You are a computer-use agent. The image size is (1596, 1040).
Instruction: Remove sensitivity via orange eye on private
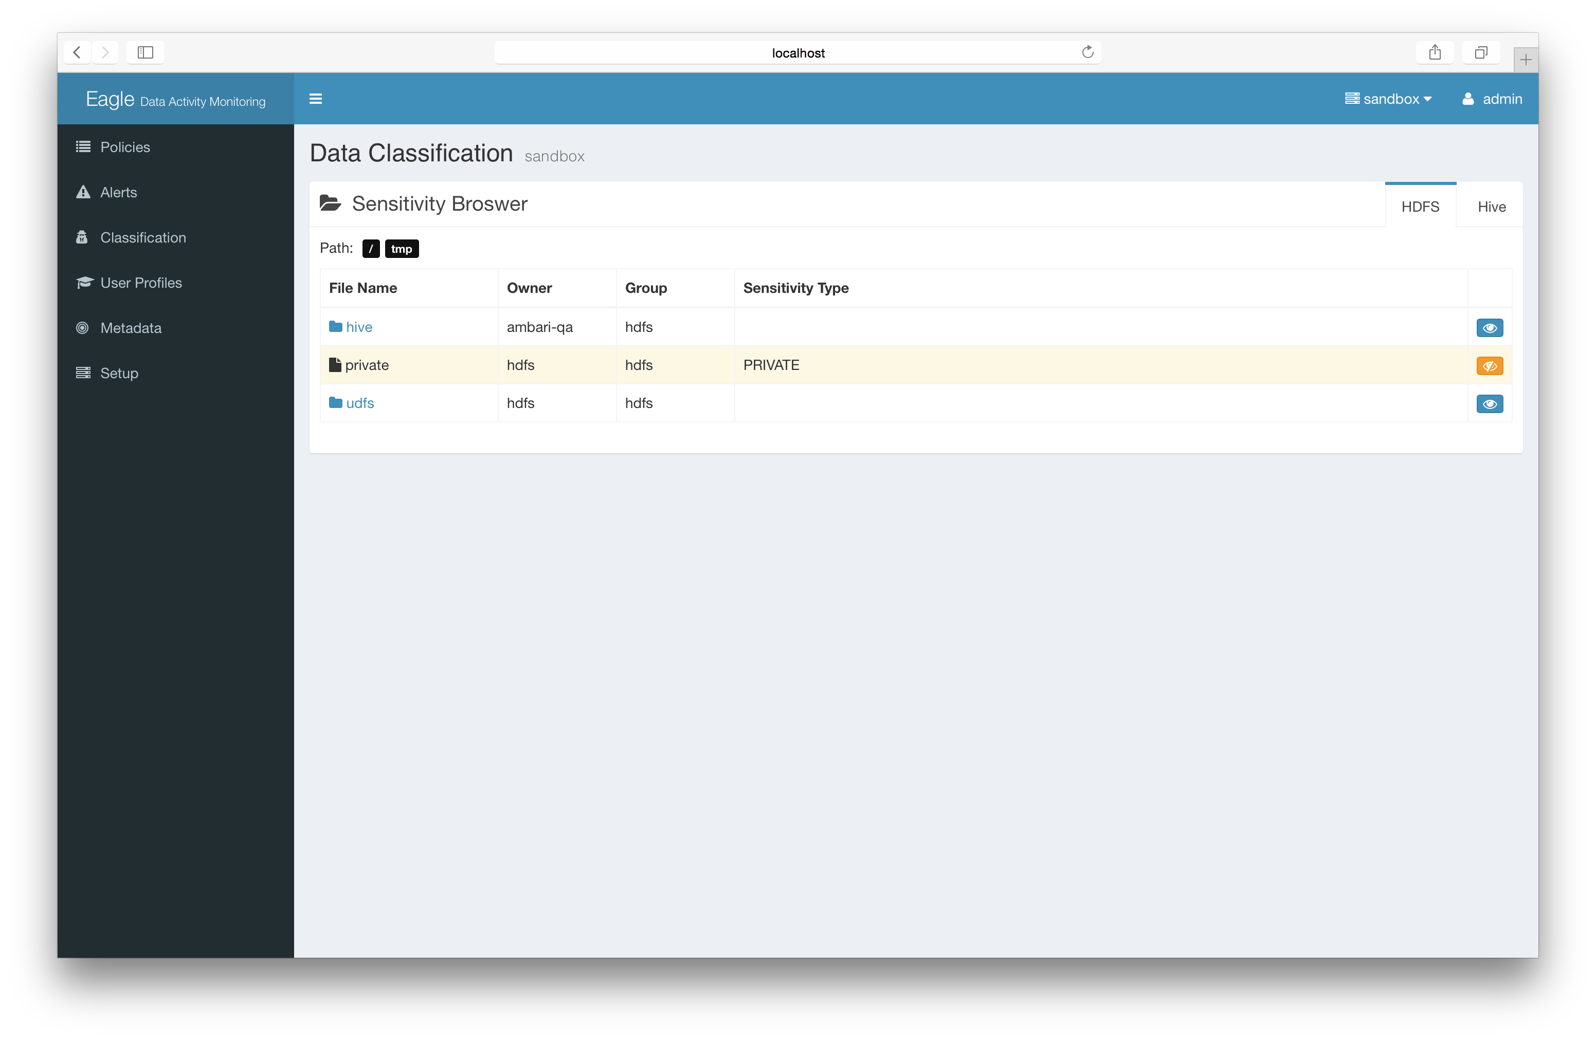1489,366
